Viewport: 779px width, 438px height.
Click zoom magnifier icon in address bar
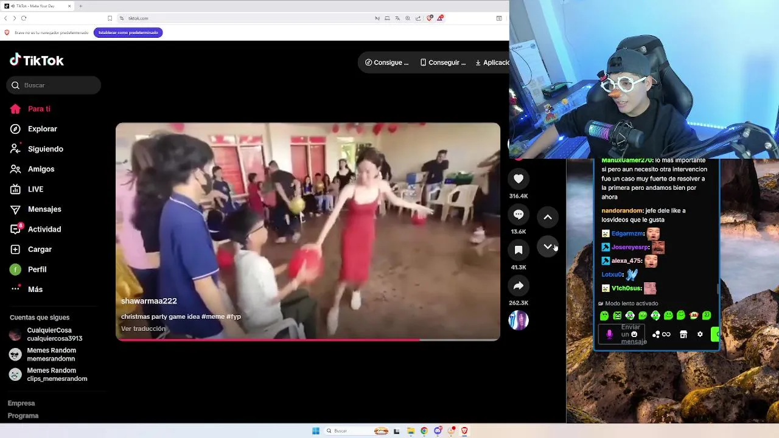[408, 18]
